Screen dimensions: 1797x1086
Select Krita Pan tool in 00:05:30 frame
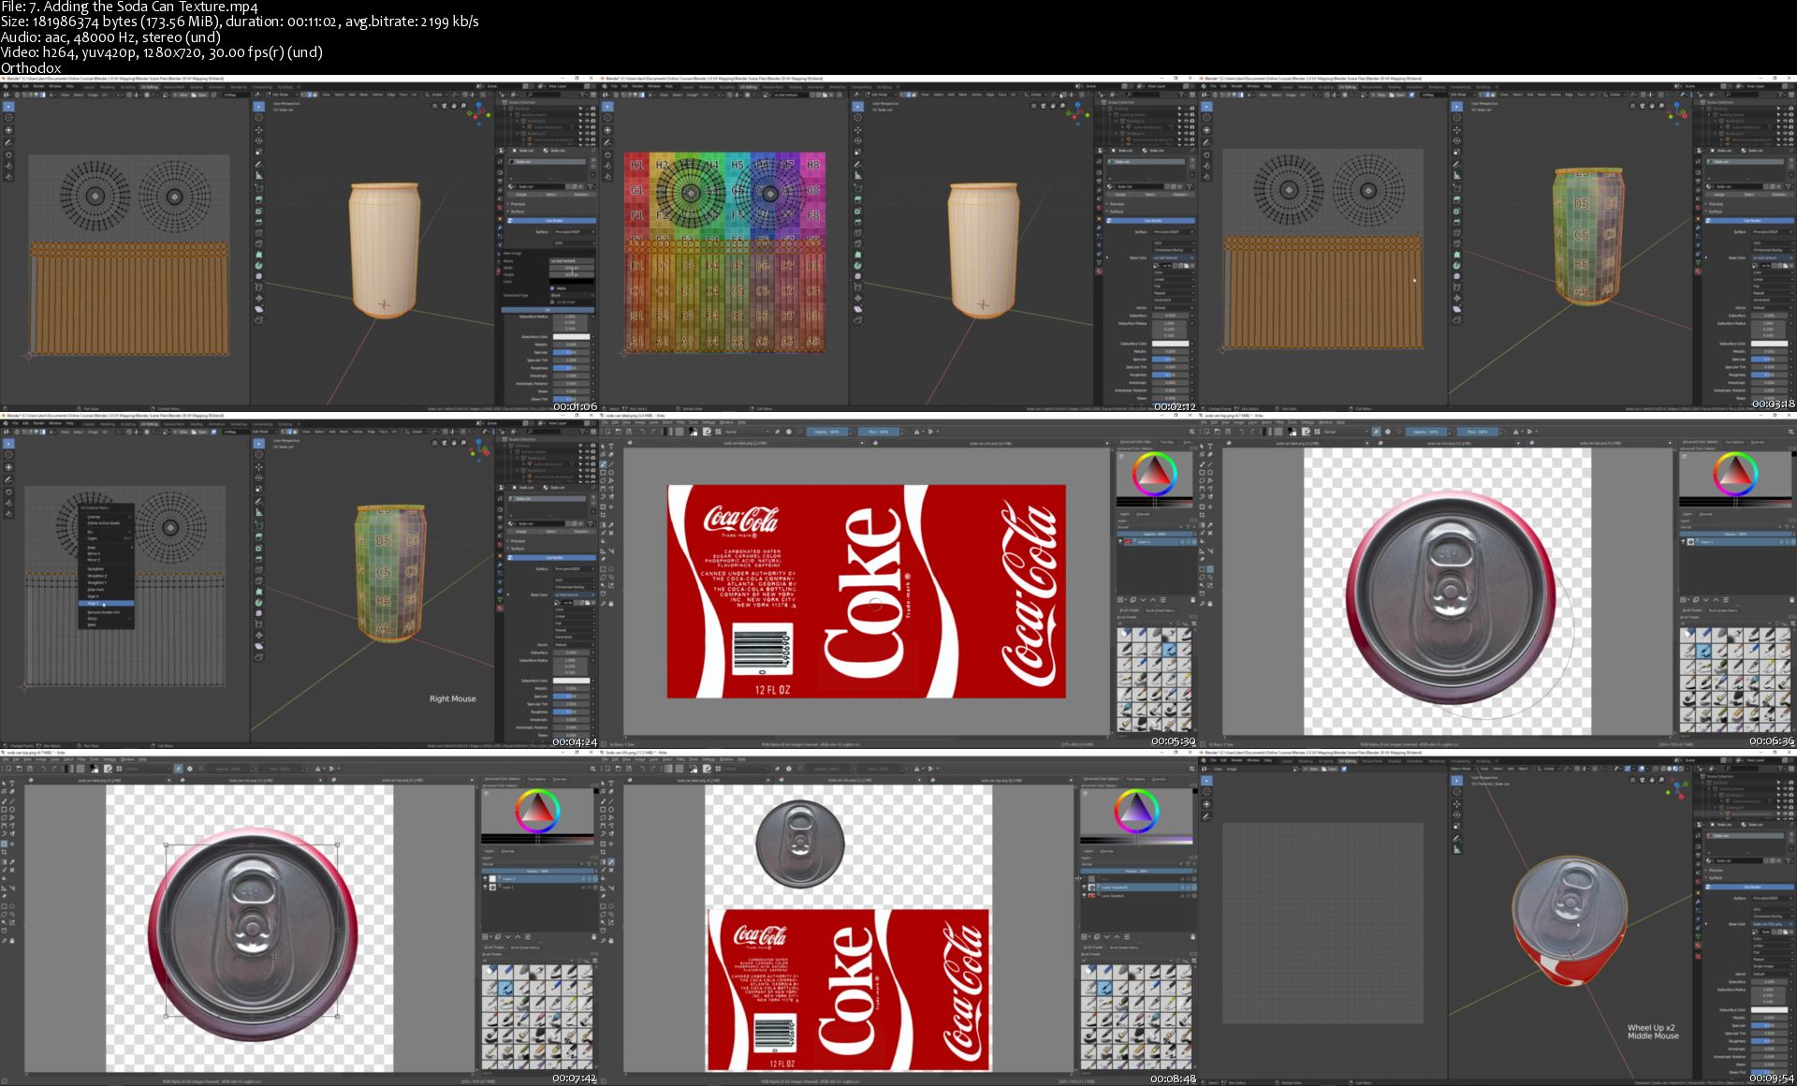[611, 604]
